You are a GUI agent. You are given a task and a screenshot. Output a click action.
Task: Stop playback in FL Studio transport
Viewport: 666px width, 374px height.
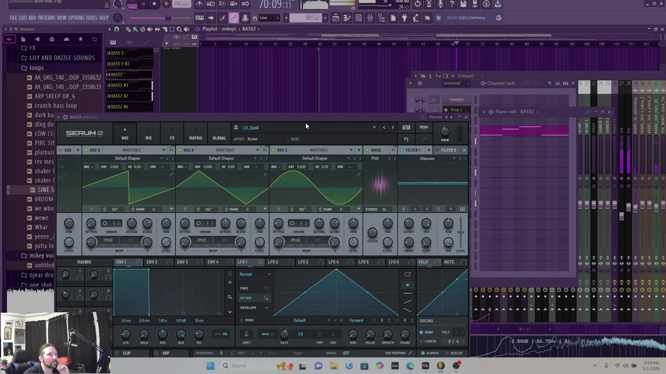click(155, 4)
